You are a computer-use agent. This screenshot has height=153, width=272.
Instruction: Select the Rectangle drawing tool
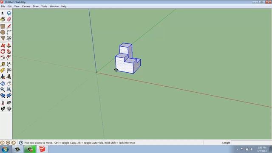coord(3,26)
